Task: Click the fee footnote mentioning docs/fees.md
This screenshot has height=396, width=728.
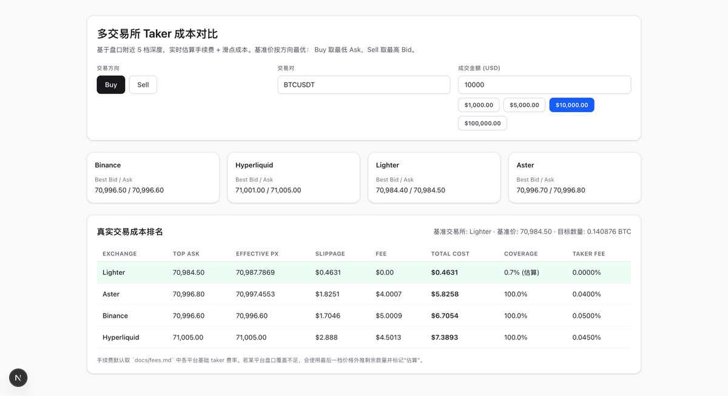Action: tap(261, 360)
